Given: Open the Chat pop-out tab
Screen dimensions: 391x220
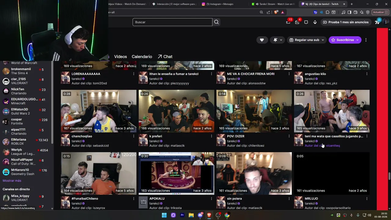Looking at the screenshot, I should (x=165, y=57).
